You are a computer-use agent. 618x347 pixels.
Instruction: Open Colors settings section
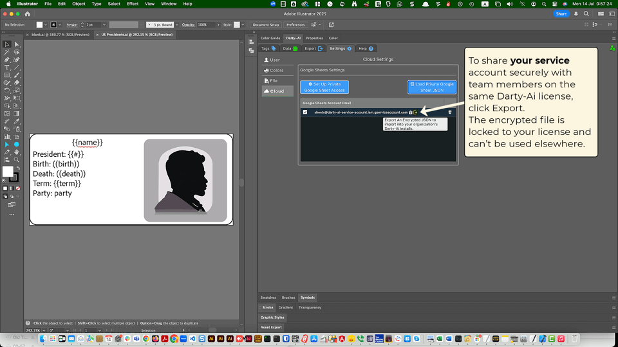(x=277, y=71)
